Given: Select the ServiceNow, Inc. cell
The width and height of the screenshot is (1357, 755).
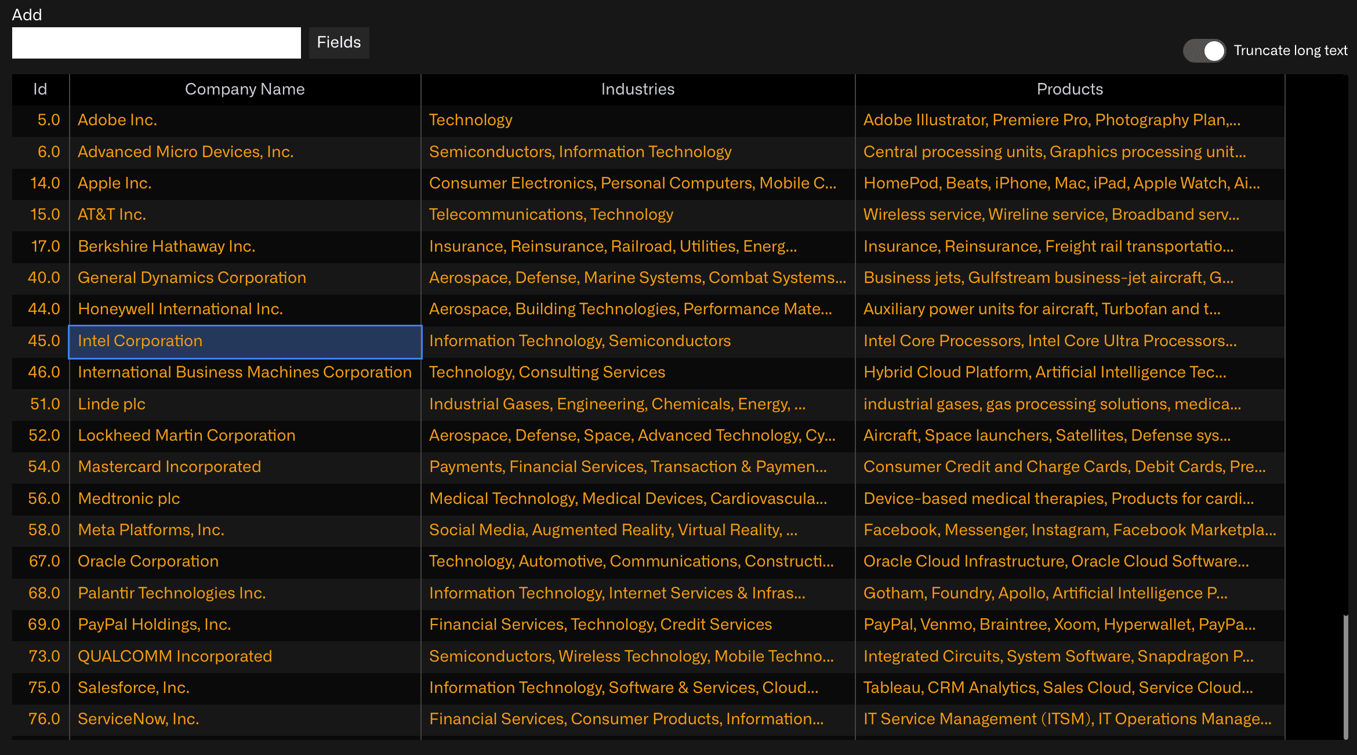Looking at the screenshot, I should (x=244, y=719).
